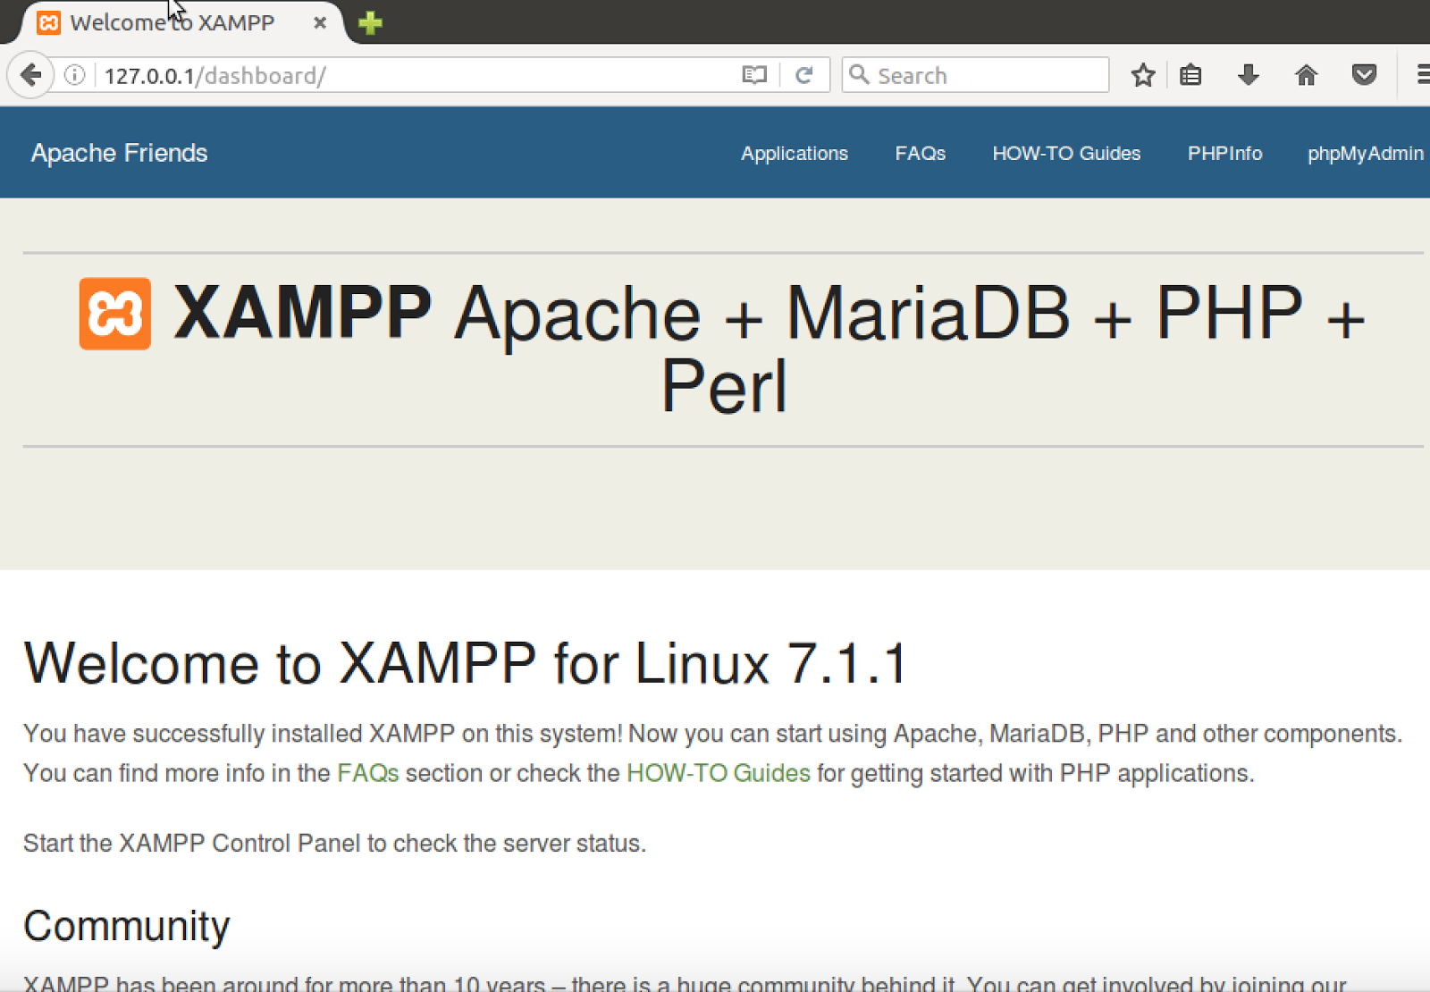
Task: Go to the Firefox home page icon
Action: coord(1306,75)
